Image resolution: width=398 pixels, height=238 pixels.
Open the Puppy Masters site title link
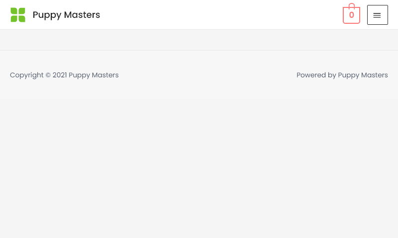[x=66, y=15]
